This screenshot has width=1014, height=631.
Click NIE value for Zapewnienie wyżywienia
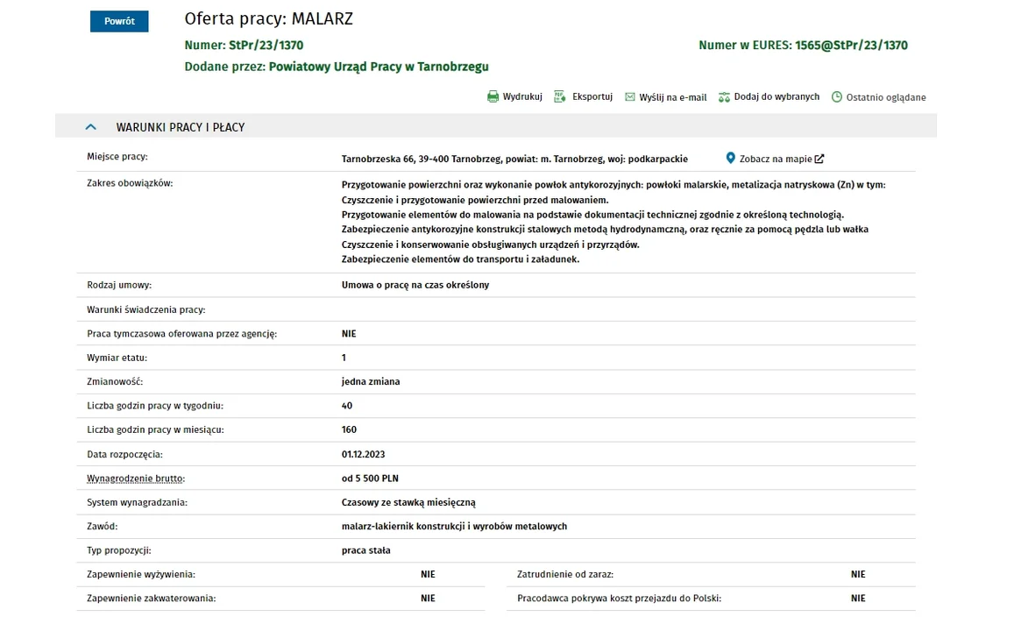(x=428, y=574)
